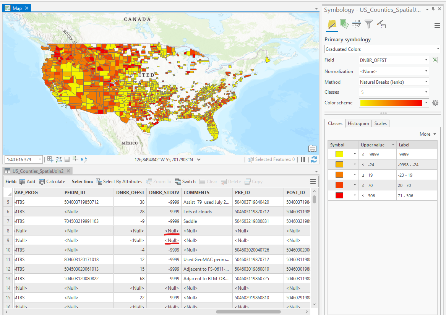Image resolution: width=446 pixels, height=315 pixels.
Task: Click the expression builder icon beside Field
Action: click(x=435, y=60)
